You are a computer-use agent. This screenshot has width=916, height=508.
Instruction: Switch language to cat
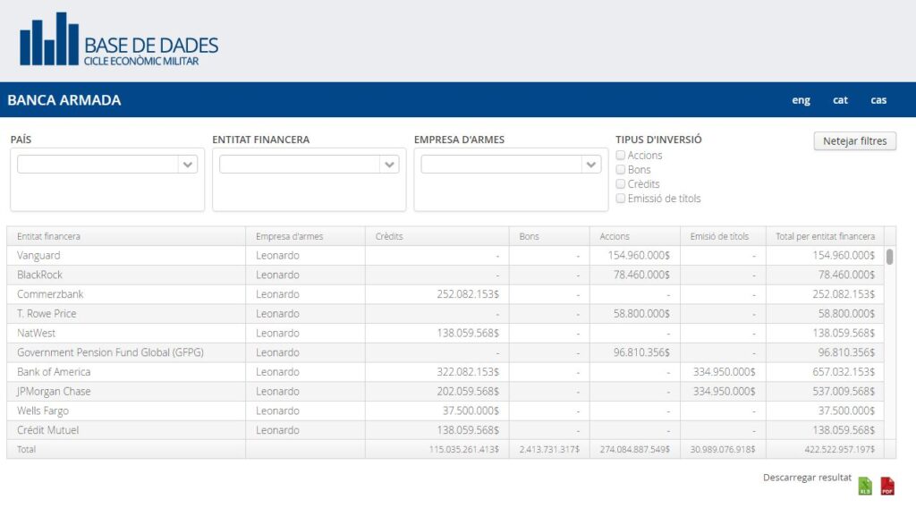pyautogui.click(x=840, y=100)
